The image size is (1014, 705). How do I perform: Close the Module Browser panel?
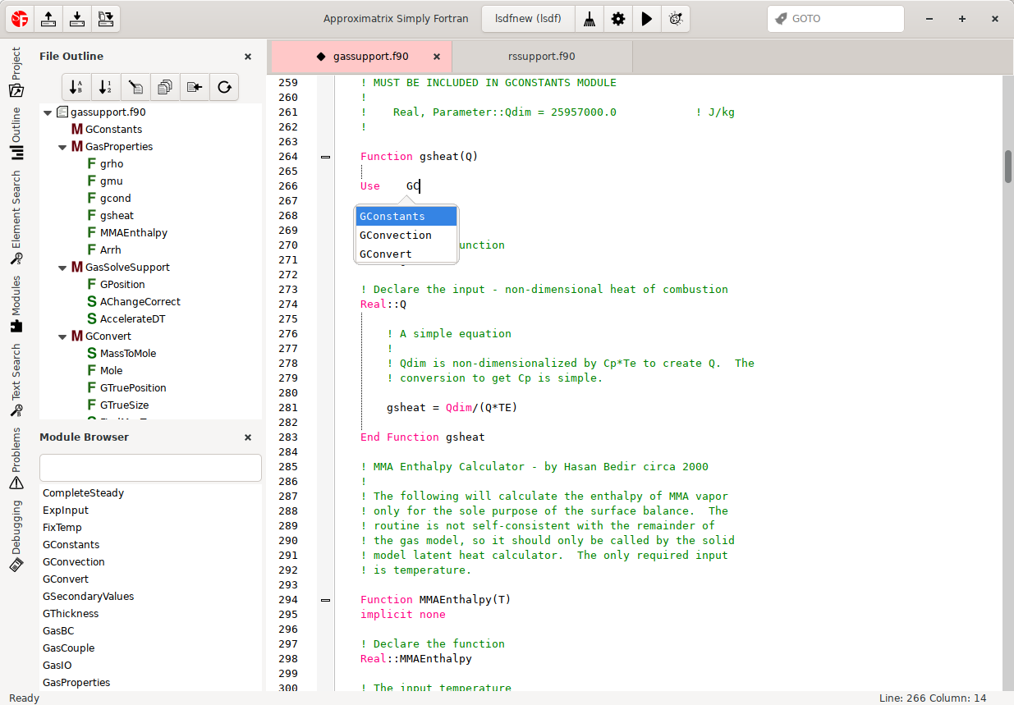[x=248, y=437]
